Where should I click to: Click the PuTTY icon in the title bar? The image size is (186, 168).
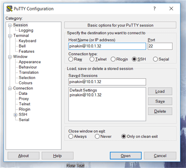(x=9, y=9)
